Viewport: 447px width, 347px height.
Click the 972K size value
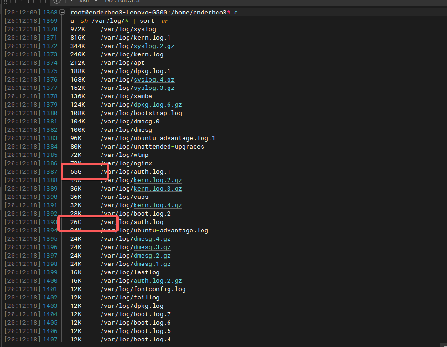(x=78, y=29)
